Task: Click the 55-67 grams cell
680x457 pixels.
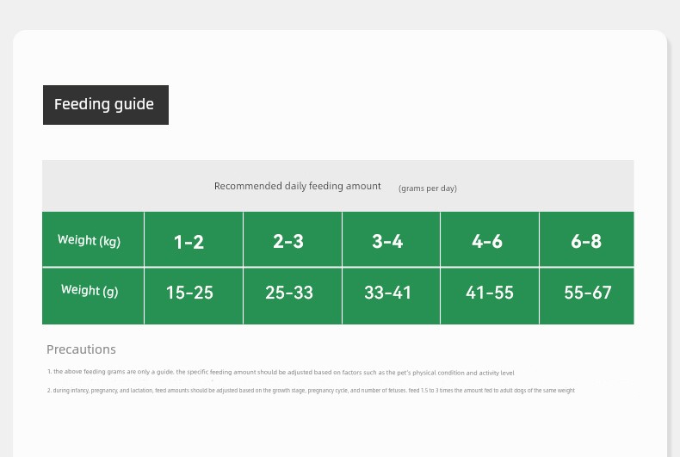Action: click(588, 293)
